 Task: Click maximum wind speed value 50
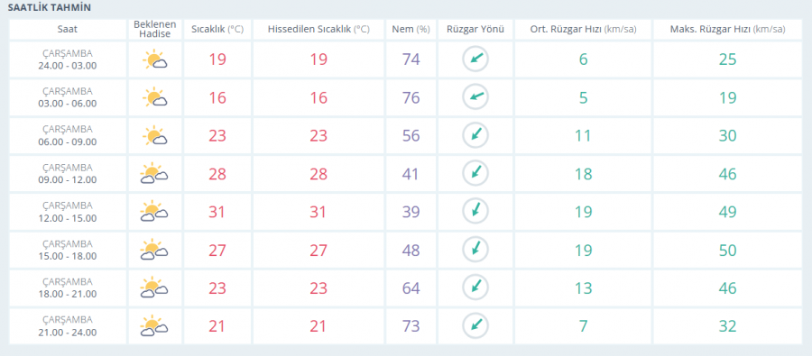tap(727, 250)
